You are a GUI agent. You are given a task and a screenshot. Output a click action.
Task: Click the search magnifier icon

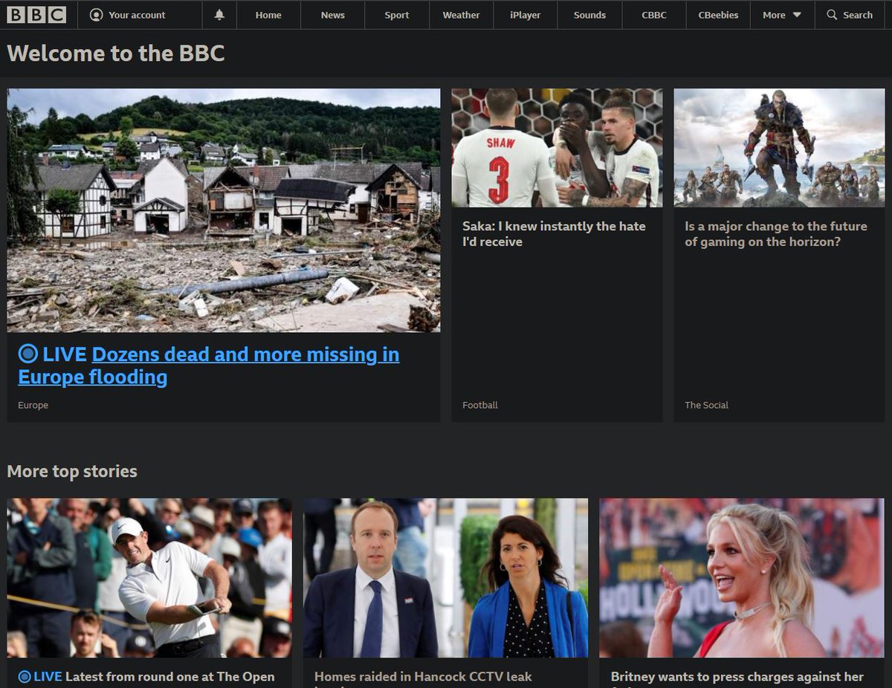(x=832, y=15)
